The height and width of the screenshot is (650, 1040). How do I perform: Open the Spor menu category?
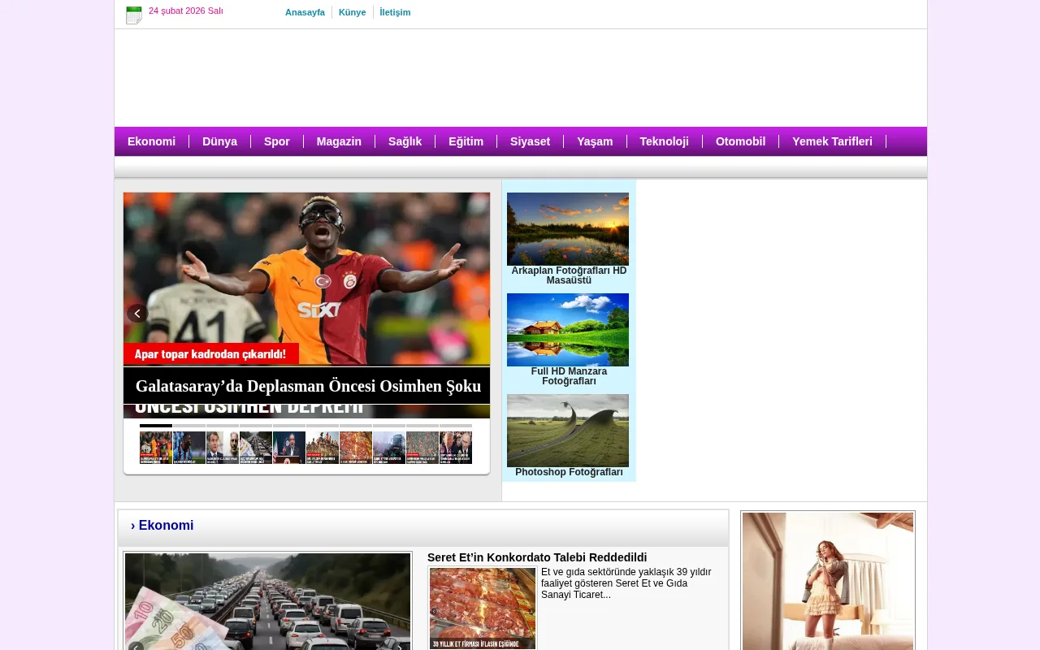pyautogui.click(x=276, y=141)
